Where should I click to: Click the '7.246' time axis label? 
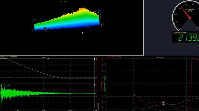pos(17,110)
